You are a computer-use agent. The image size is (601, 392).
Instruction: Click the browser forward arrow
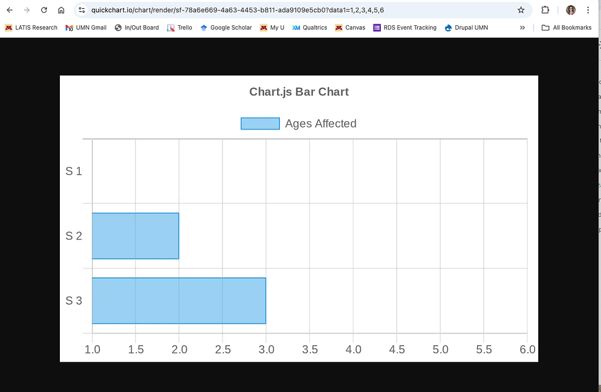26,10
